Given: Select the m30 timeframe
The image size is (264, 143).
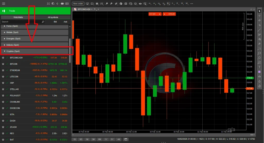Looking at the screenshot, I should [164, 4].
